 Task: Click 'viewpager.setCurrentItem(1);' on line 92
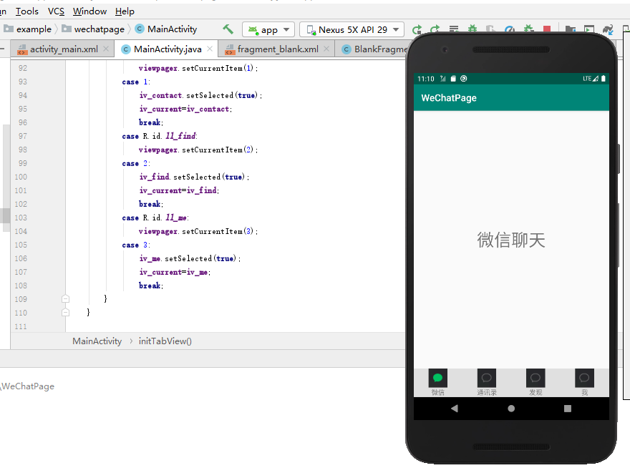pyautogui.click(x=198, y=68)
